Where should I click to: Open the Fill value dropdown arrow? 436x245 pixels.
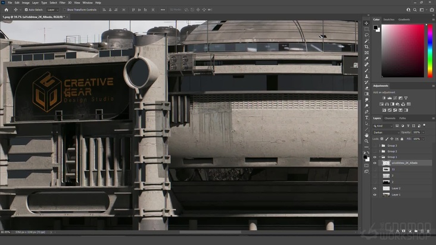[423, 139]
